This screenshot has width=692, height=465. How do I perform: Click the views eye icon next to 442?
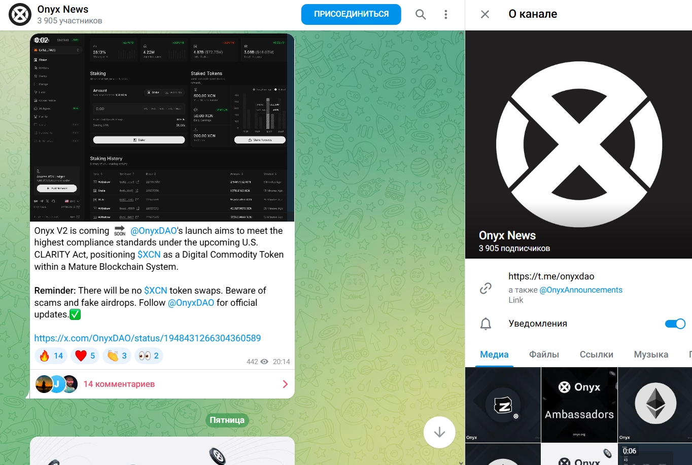[x=264, y=362]
